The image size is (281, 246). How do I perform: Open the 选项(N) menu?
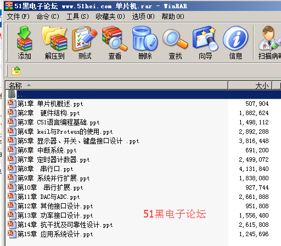(143, 16)
